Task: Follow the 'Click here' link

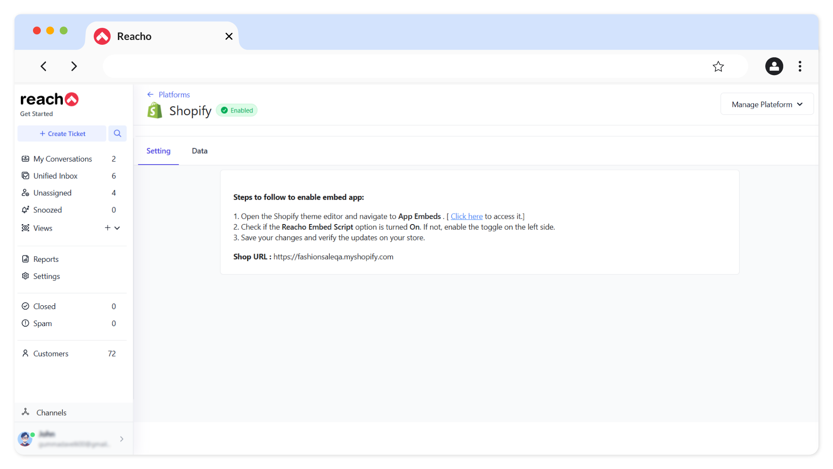Action: 466,216
